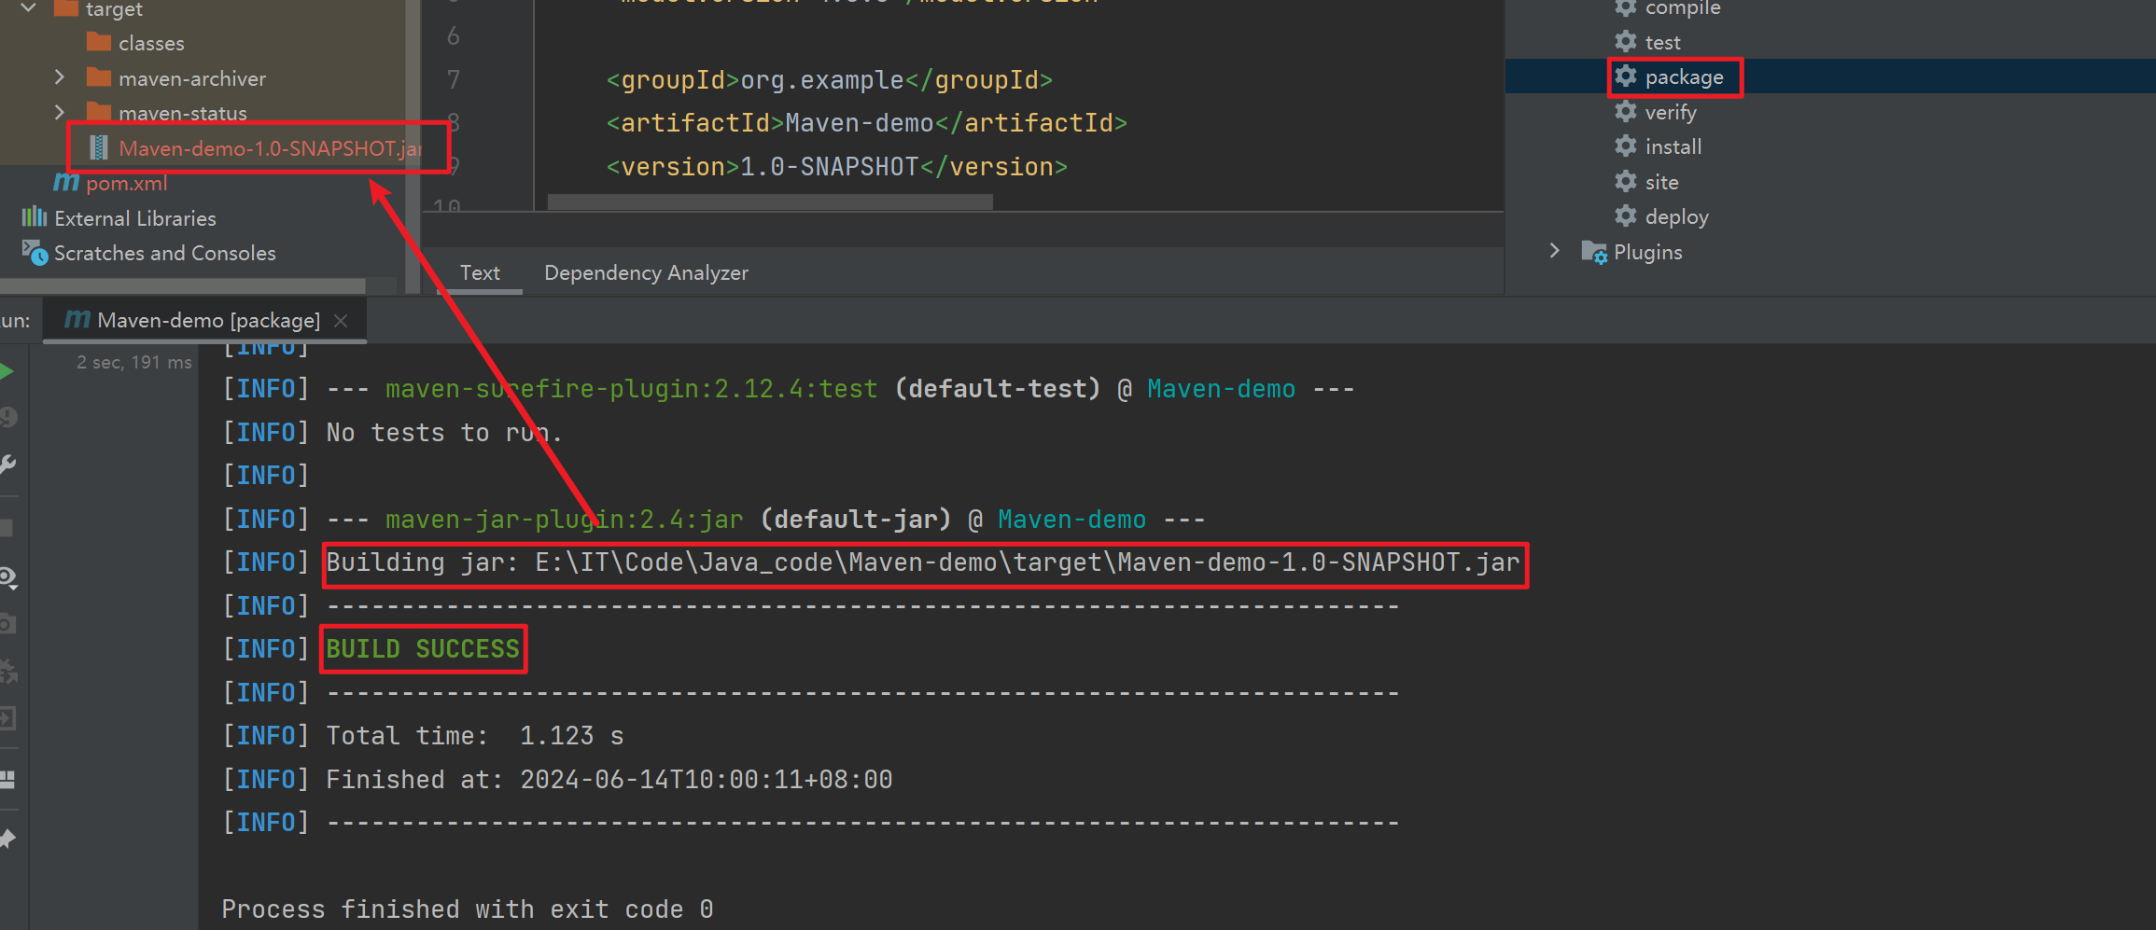Click the Plugins folder icon
The width and height of the screenshot is (2156, 930).
point(1594,252)
